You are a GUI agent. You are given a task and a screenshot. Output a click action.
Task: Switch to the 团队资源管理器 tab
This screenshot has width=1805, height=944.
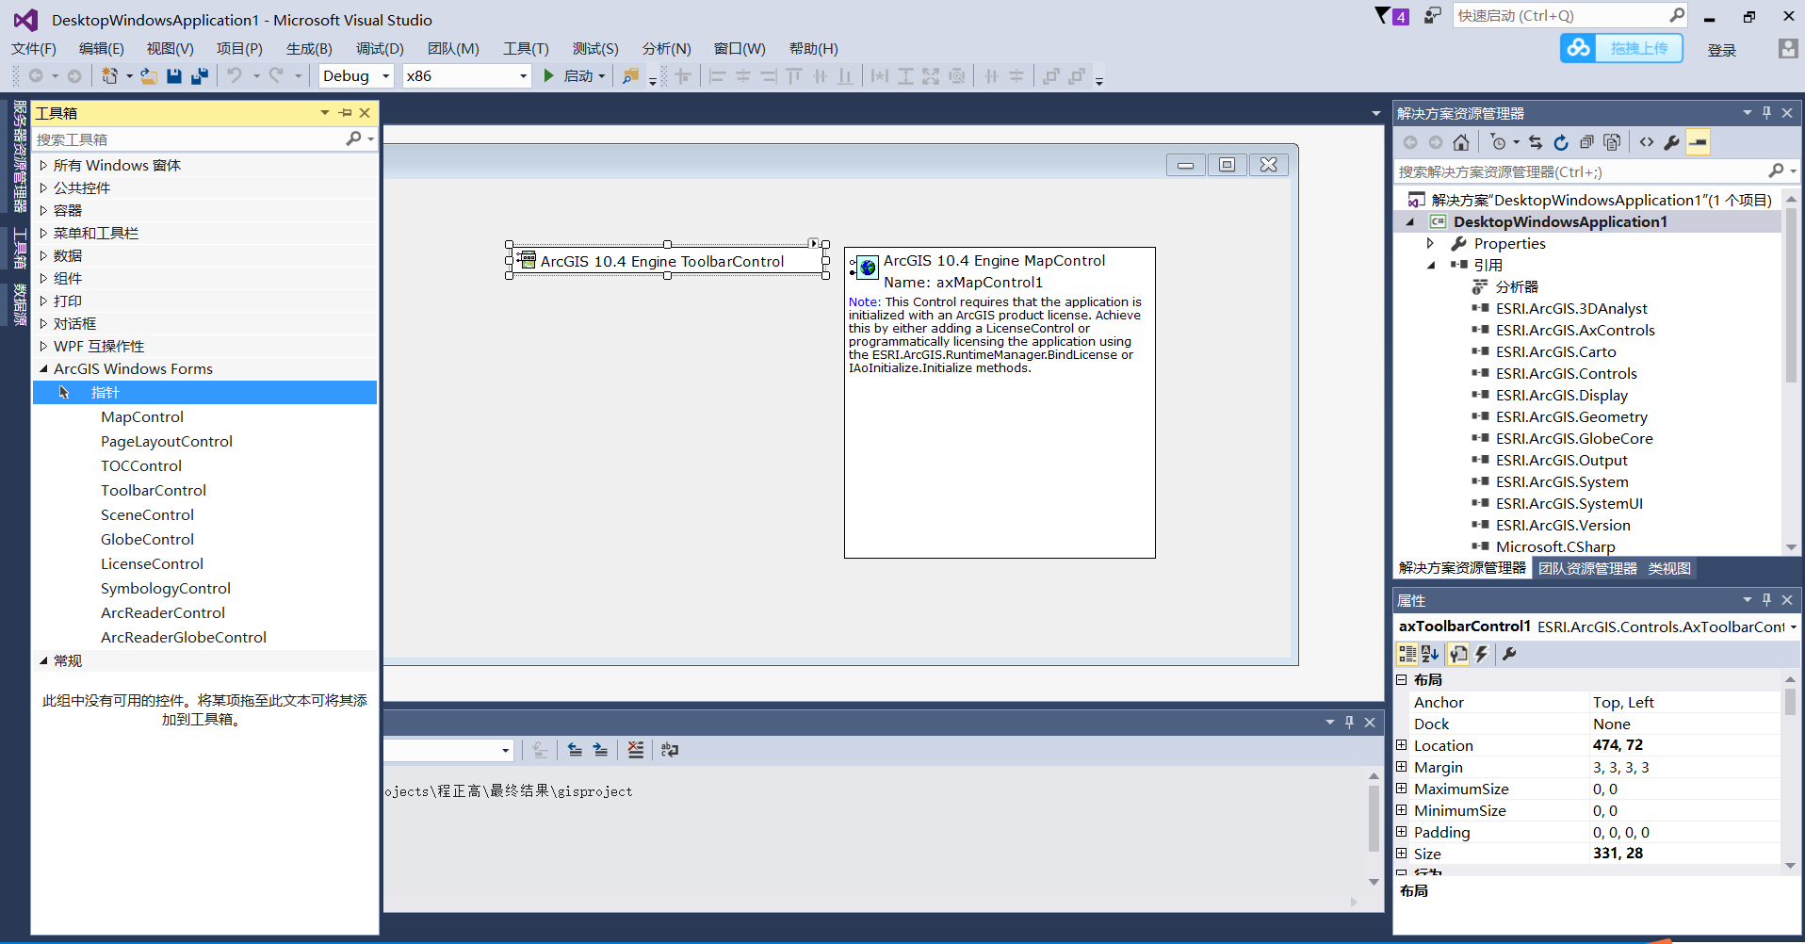(1585, 567)
